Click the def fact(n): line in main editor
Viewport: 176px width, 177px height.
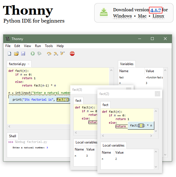(19, 71)
